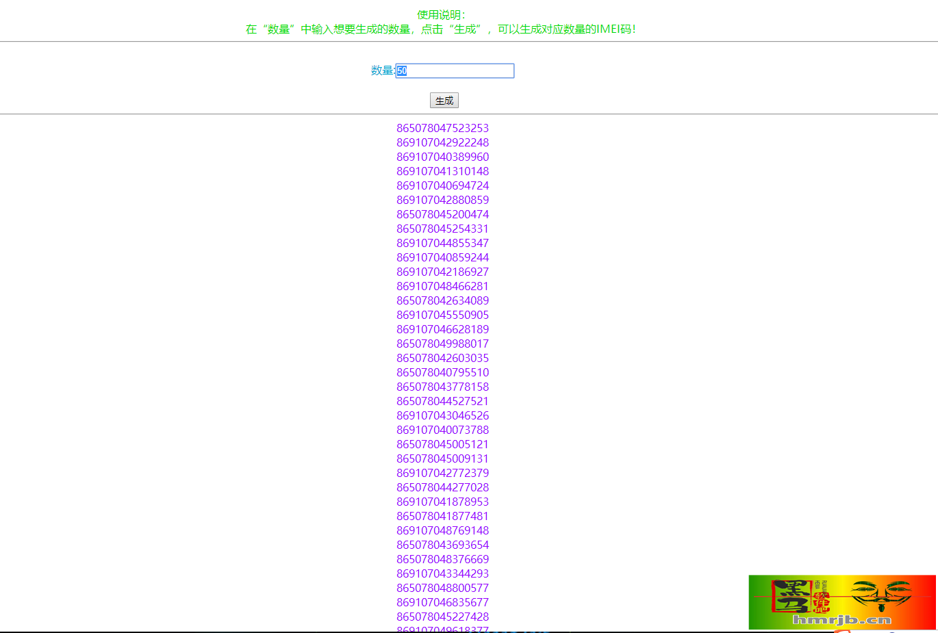Image resolution: width=938 pixels, height=633 pixels.
Task: Select IMEI 869107041878953
Action: [x=443, y=502]
